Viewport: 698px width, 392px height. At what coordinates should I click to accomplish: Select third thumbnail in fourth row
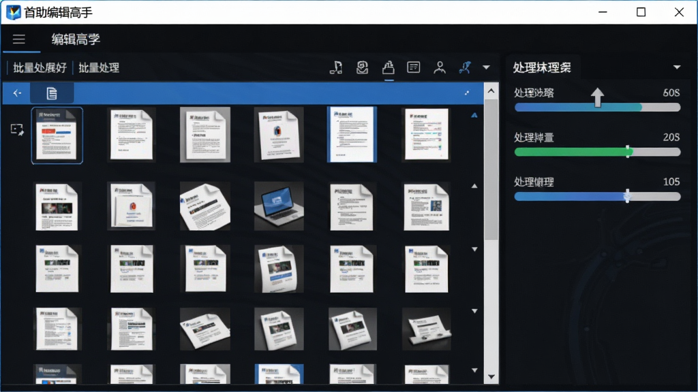pos(205,329)
